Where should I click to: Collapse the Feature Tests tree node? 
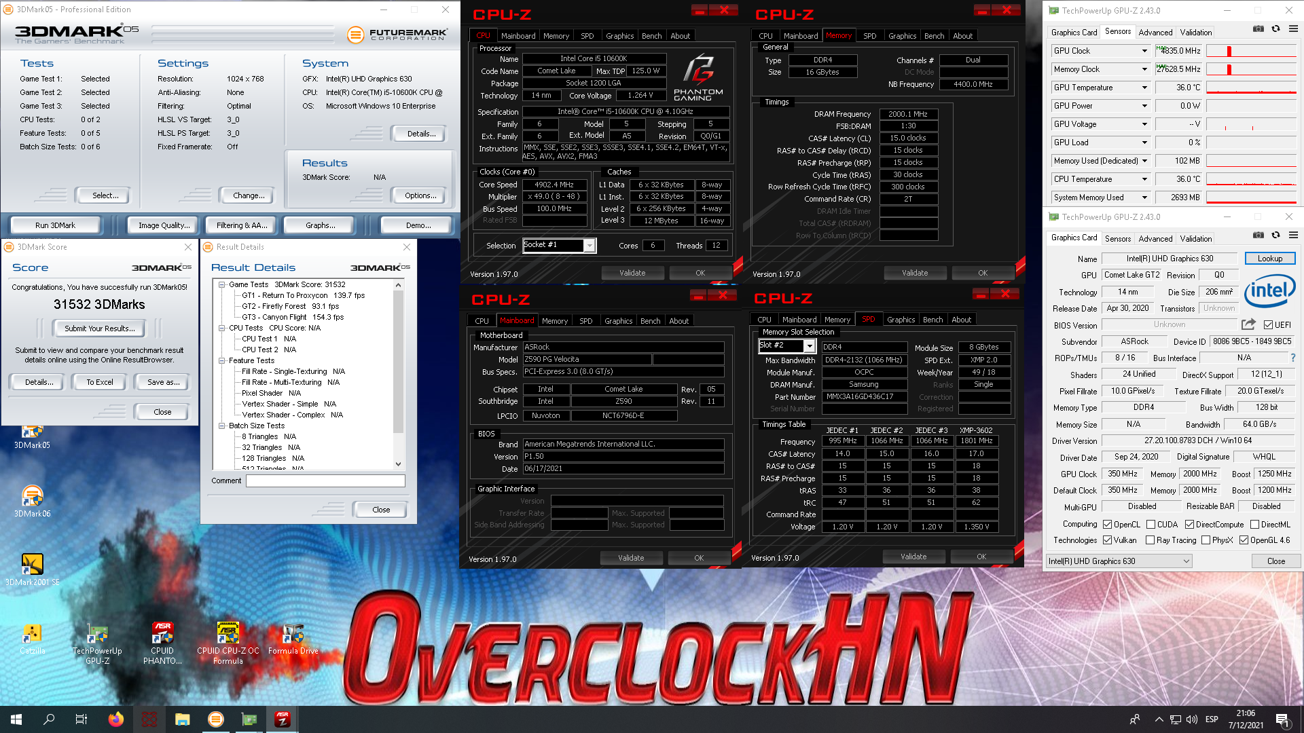coord(221,360)
